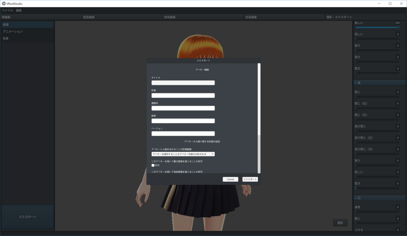The width and height of the screenshot is (407, 236).
Task: Click the バージョン input field
Action: click(183, 133)
